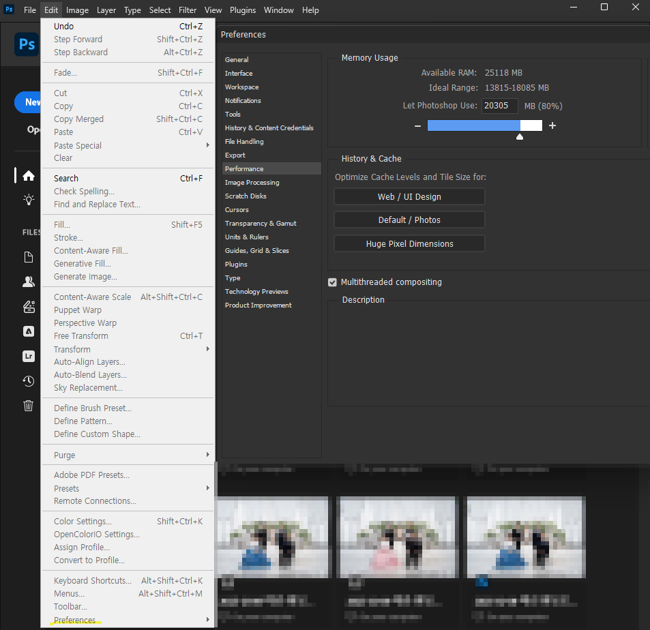The width and height of the screenshot is (650, 630).
Task: Open the File menu
Action: point(30,10)
